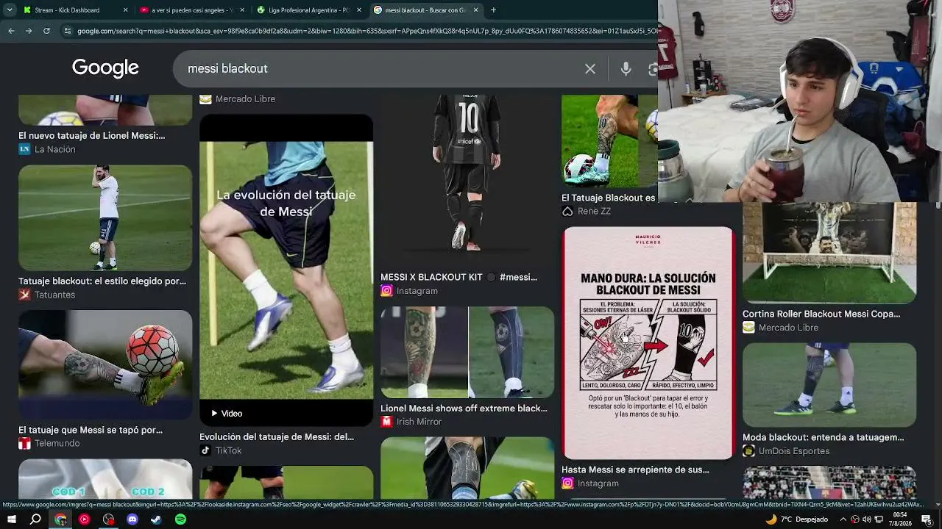Viewport: 942px width, 529px height.
Task: Open the Windows notification center
Action: click(926, 519)
